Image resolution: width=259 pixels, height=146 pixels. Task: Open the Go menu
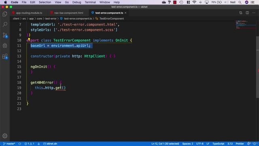[x=67, y=2]
